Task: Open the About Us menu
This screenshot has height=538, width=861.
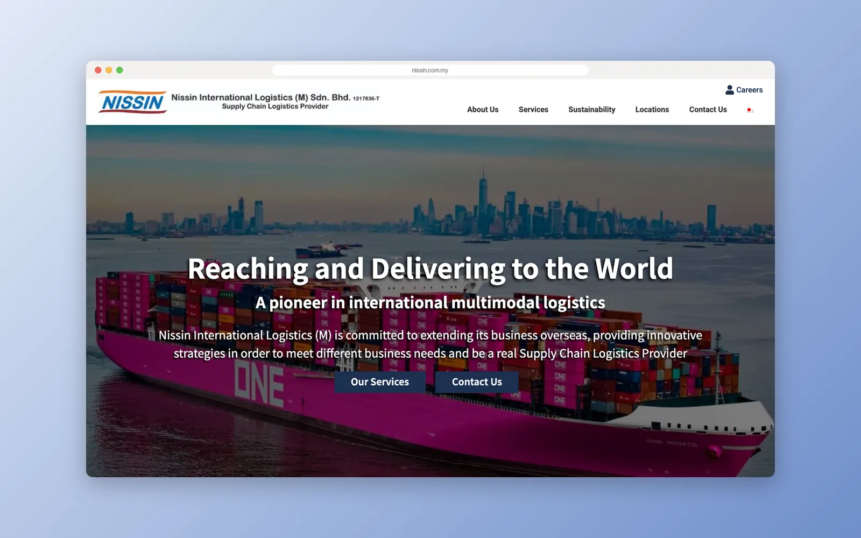Action: pos(483,109)
